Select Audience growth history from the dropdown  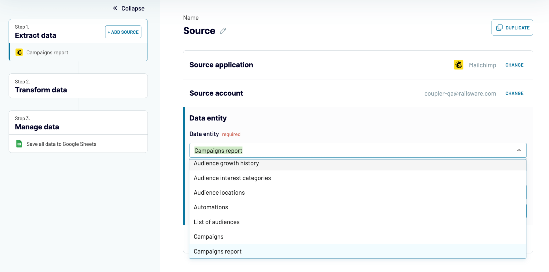[x=227, y=163]
